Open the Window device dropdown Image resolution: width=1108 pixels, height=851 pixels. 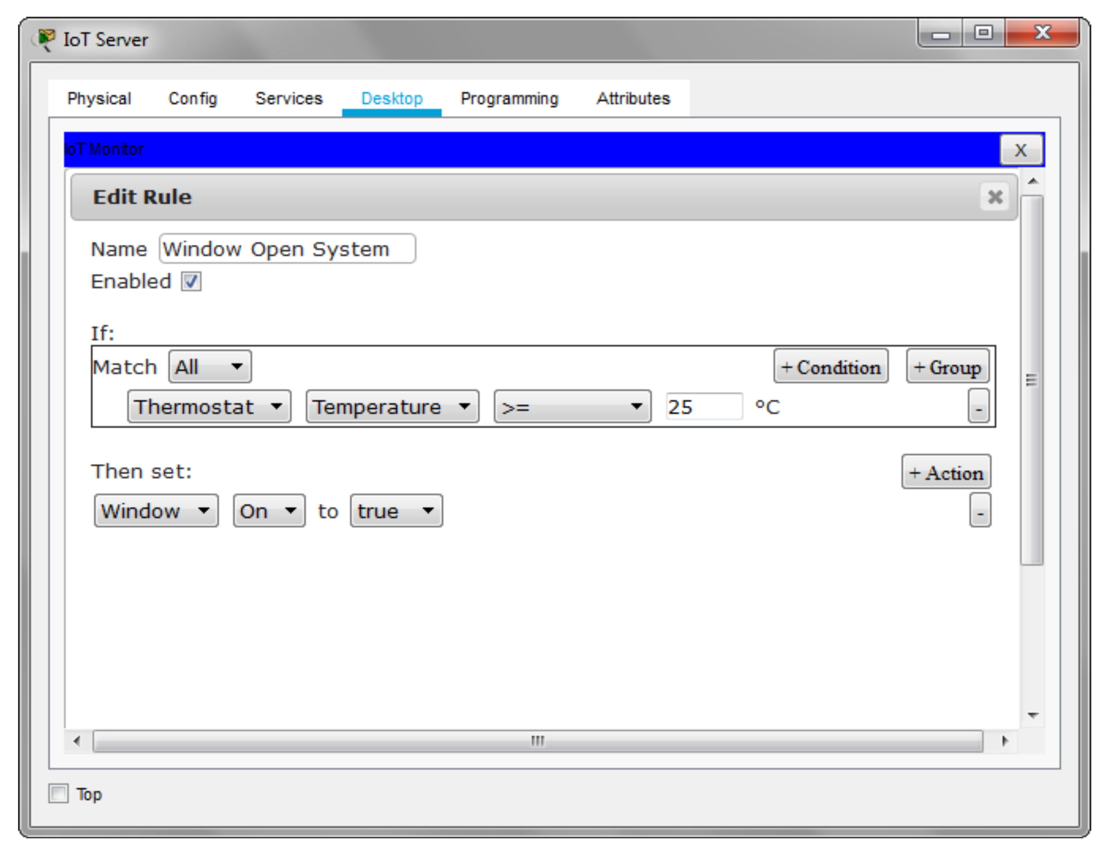(155, 511)
